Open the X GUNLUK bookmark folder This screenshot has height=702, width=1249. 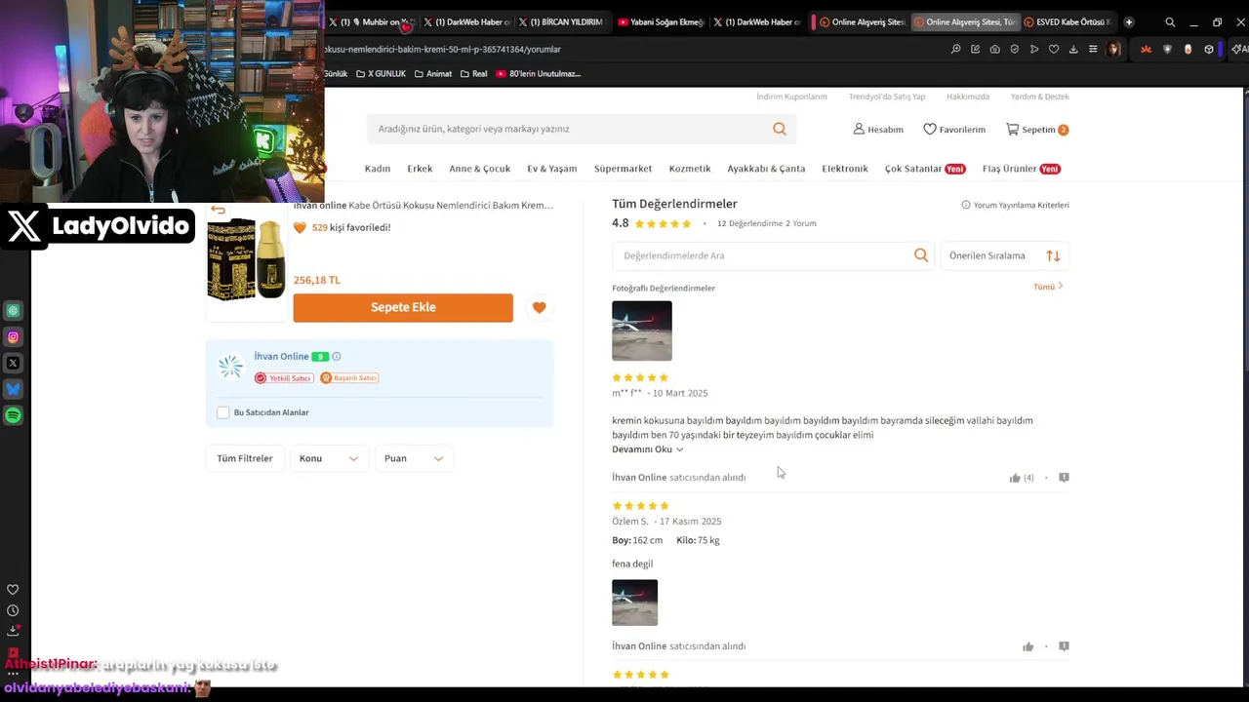381,74
